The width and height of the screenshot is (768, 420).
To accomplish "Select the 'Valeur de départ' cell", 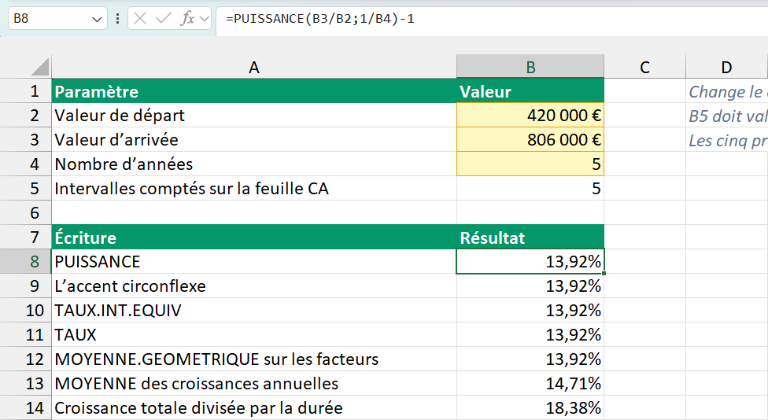I will pyautogui.click(x=253, y=115).
